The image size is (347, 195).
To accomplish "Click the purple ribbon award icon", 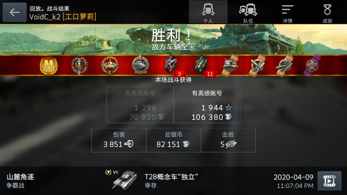I will tap(312, 65).
